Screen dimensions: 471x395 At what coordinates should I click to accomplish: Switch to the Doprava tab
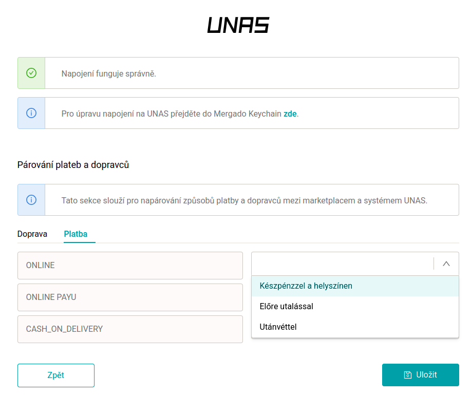tap(32, 234)
